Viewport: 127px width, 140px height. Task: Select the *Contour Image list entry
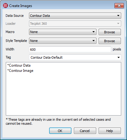pyautogui.click(x=20, y=71)
